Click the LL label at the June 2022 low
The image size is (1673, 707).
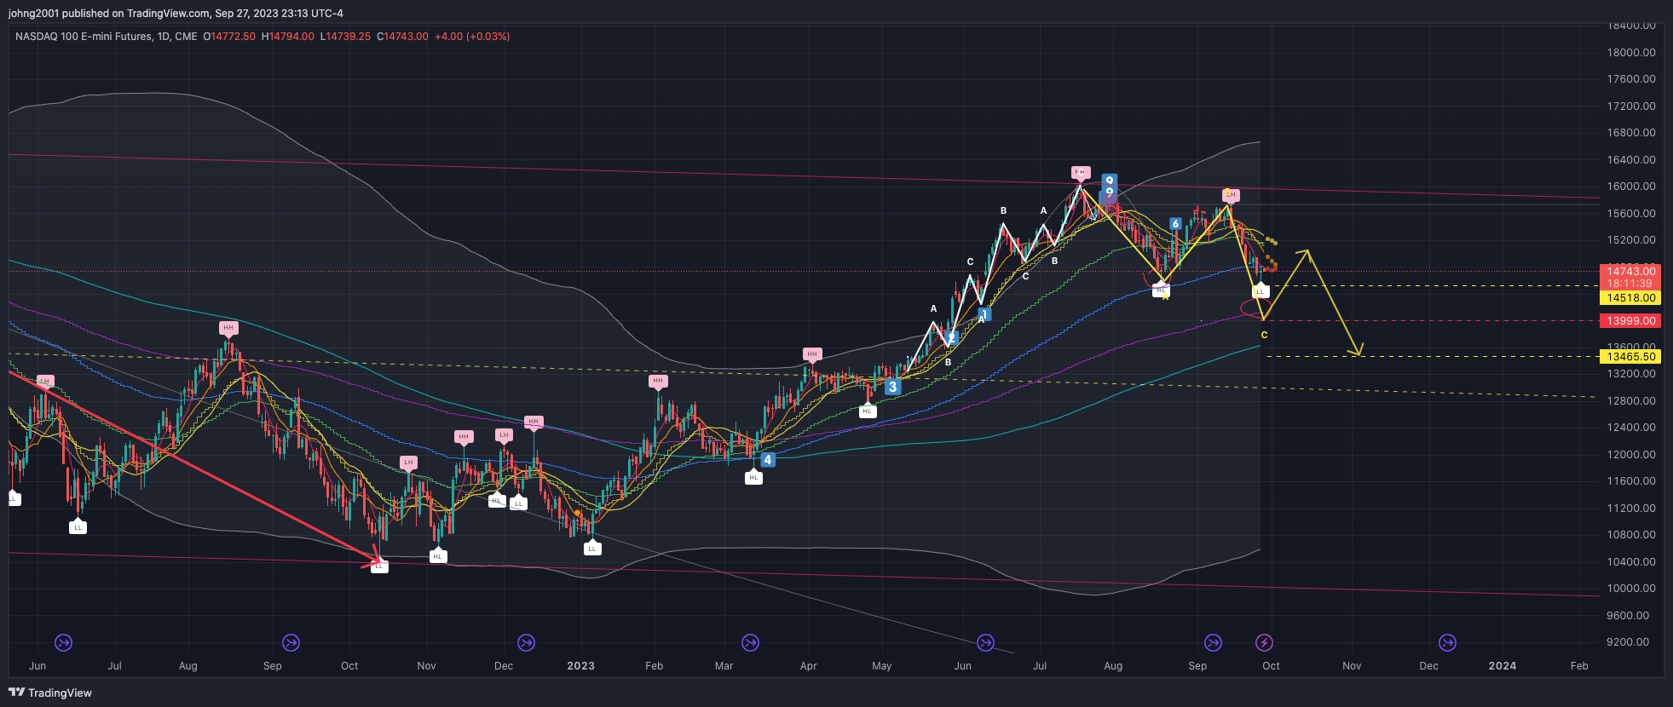click(78, 527)
